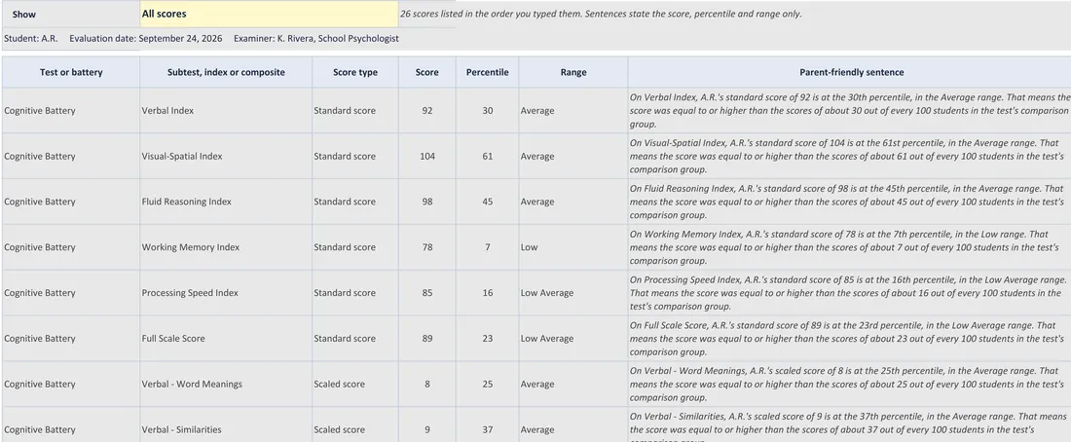Select score value 85 for Processing Speed
This screenshot has height=442, width=1071.
pos(426,293)
